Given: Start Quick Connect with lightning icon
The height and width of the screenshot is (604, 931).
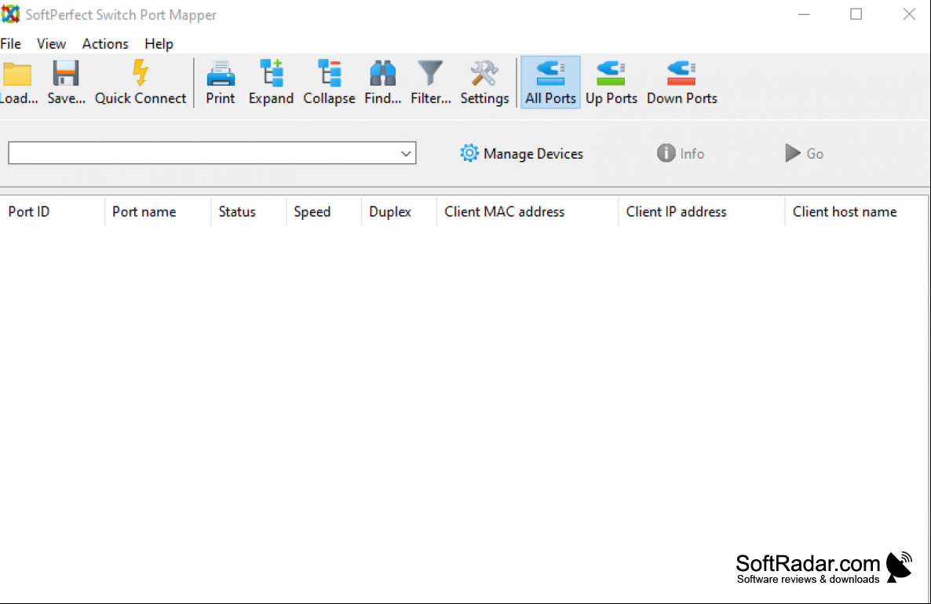Looking at the screenshot, I should 141,82.
